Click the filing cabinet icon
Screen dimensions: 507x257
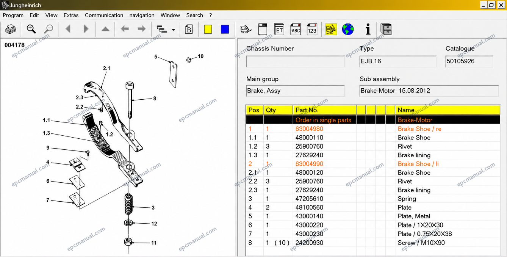[386, 29]
